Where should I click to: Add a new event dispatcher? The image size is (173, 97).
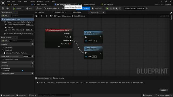tap(32, 73)
